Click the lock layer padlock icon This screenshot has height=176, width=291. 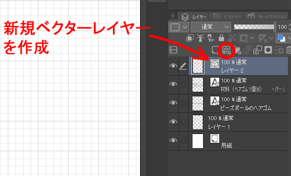pos(221,38)
